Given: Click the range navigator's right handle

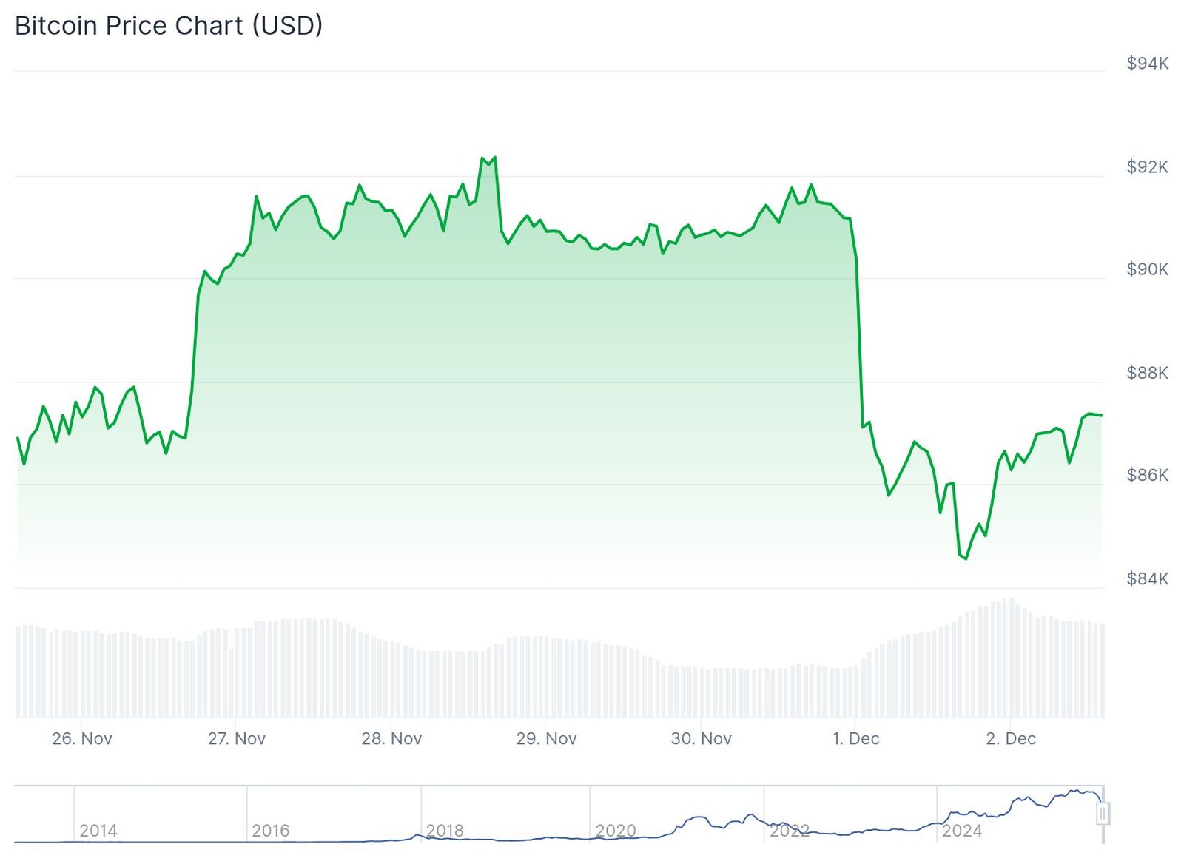Looking at the screenshot, I should (x=1103, y=814).
